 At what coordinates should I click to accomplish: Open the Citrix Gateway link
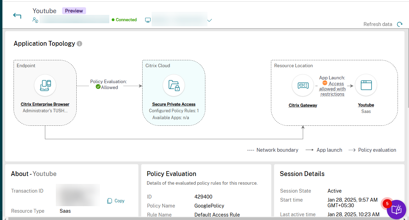pos(303,105)
